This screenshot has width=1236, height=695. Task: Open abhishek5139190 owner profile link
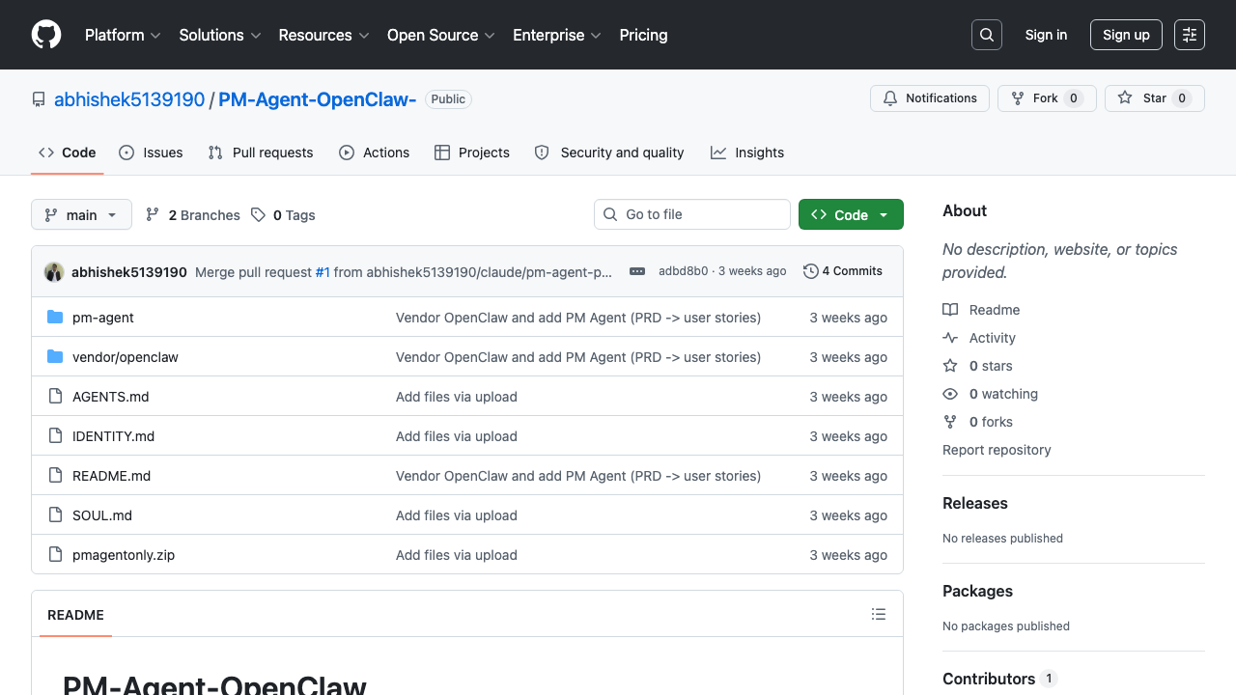[129, 99]
